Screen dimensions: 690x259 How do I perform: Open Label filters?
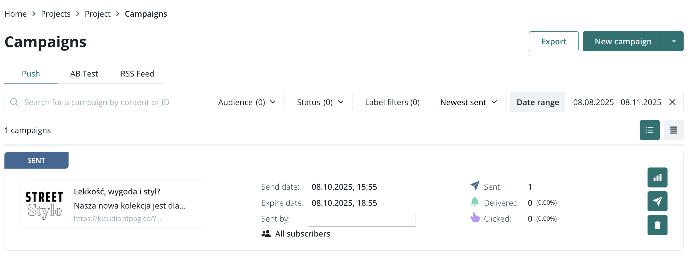[x=392, y=102]
